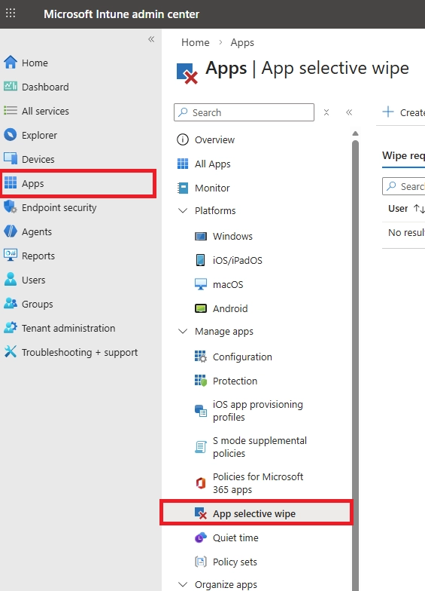
Task: Open S mode supplemental policies
Action: click(260, 447)
